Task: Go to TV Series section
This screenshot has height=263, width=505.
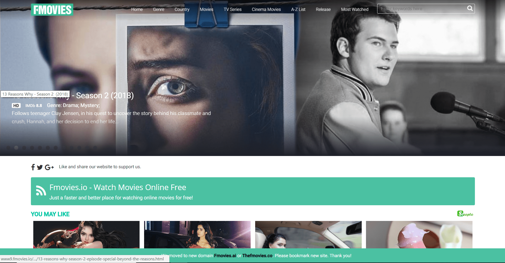Action: coord(233,9)
